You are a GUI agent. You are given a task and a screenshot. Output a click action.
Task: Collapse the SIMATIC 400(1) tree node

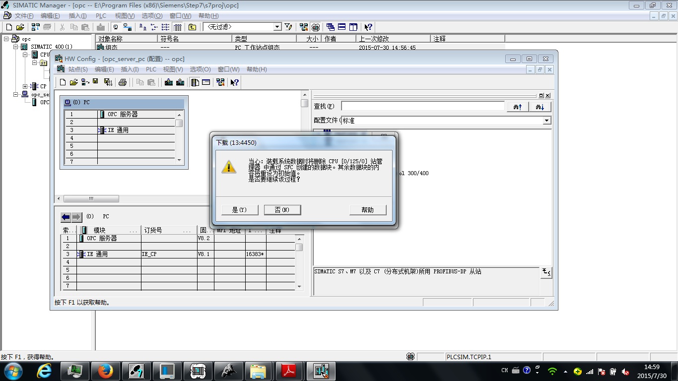16,47
